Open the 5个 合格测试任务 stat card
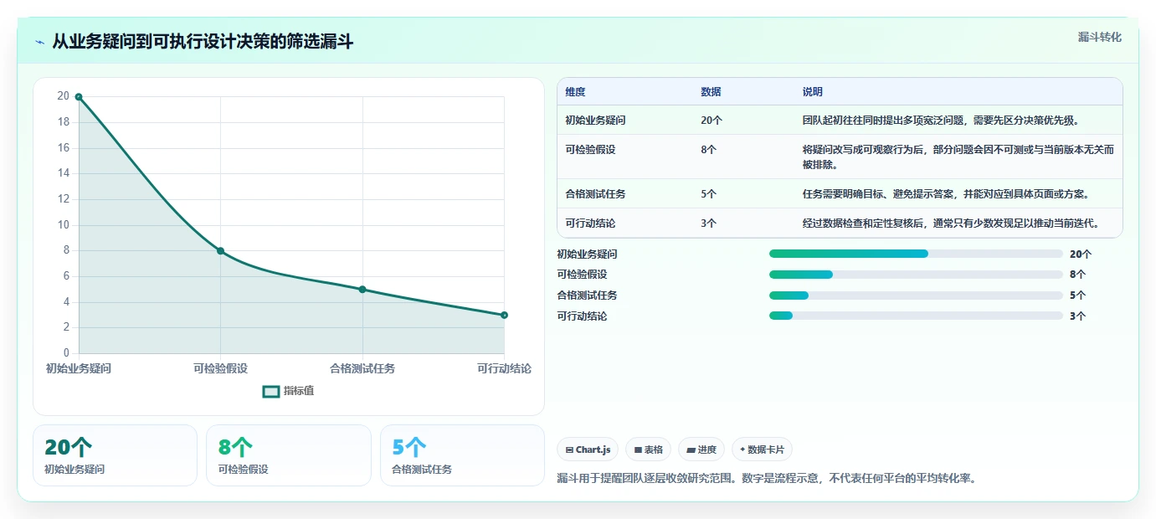Screen dimensions: 1156x519 [462, 455]
